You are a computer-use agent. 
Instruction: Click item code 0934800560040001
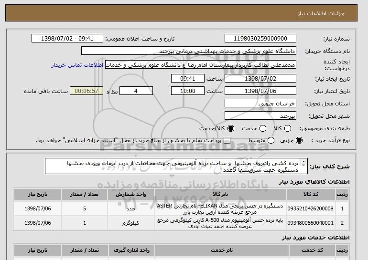pos(310,223)
